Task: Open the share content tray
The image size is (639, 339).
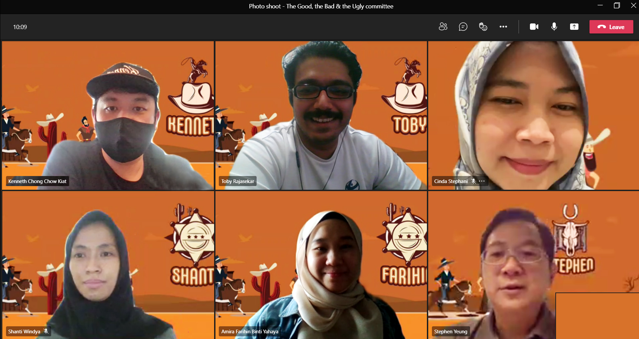Action: click(574, 27)
